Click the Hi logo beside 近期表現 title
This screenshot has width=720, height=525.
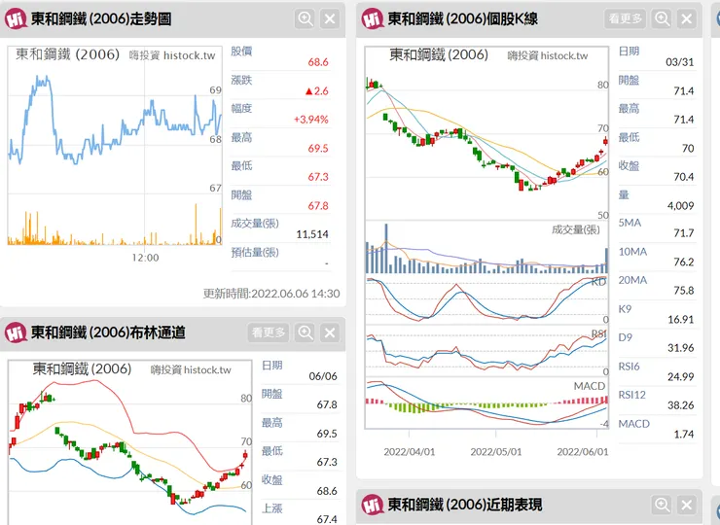pyautogui.click(x=372, y=505)
